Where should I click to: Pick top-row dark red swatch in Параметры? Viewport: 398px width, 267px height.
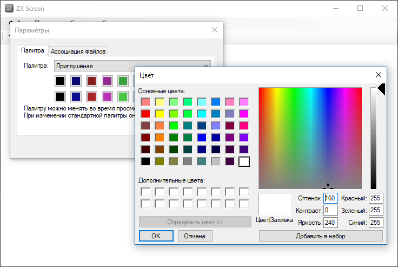pyautogui.click(x=91, y=81)
